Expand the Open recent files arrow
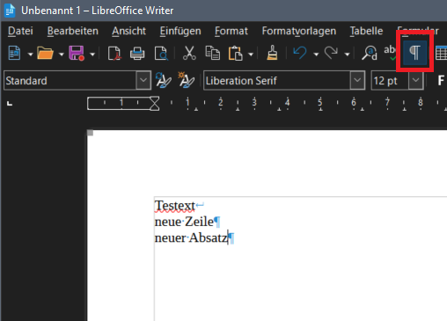Image resolution: width=447 pixels, height=321 pixels. pos(62,55)
